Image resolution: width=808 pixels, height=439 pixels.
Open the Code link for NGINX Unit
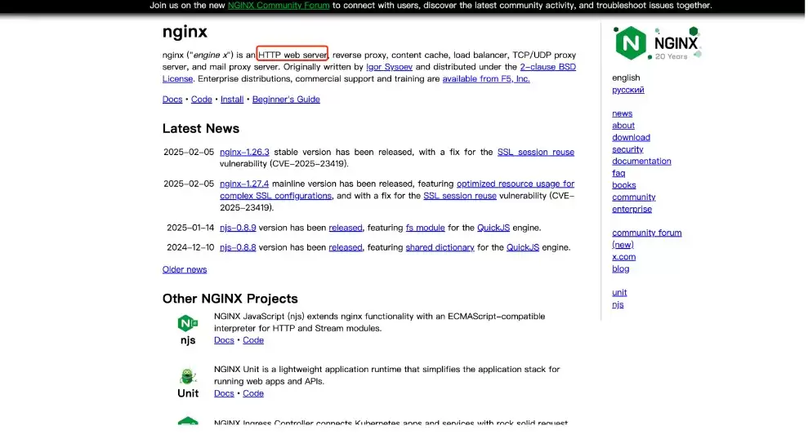point(253,393)
